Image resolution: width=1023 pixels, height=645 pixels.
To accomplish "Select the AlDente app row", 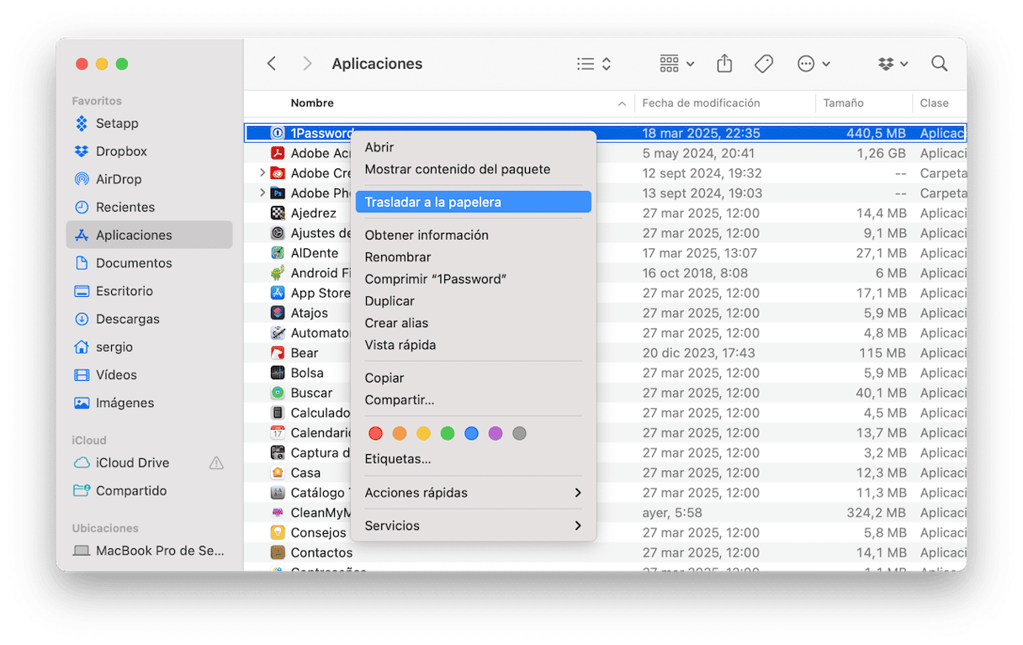I will pyautogui.click(x=605, y=253).
